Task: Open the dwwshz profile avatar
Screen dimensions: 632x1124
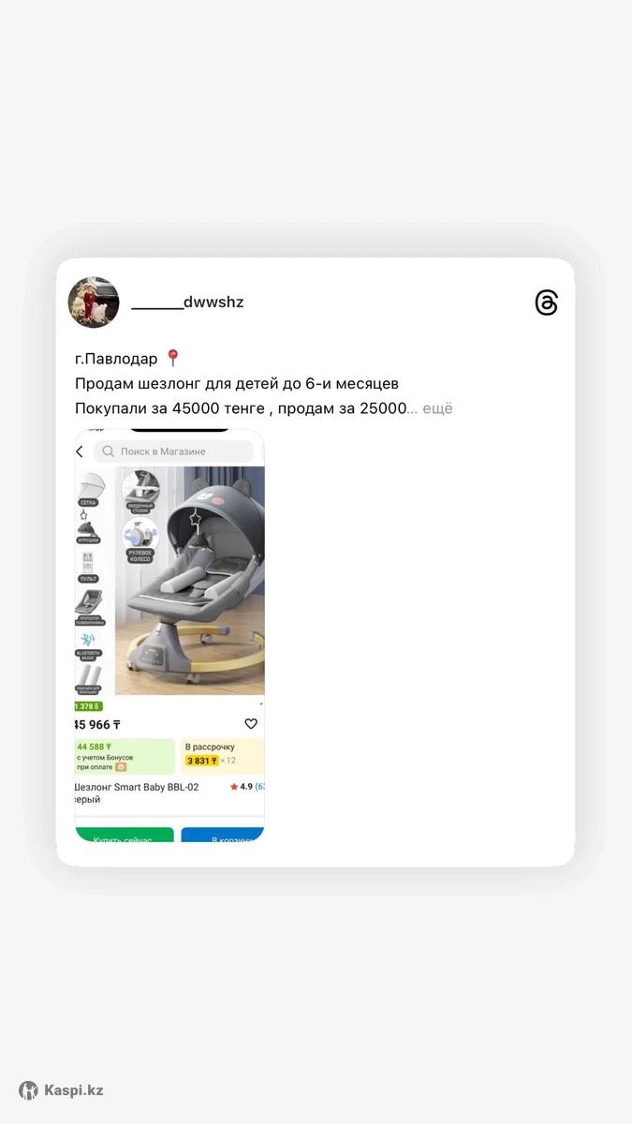Action: (x=94, y=303)
